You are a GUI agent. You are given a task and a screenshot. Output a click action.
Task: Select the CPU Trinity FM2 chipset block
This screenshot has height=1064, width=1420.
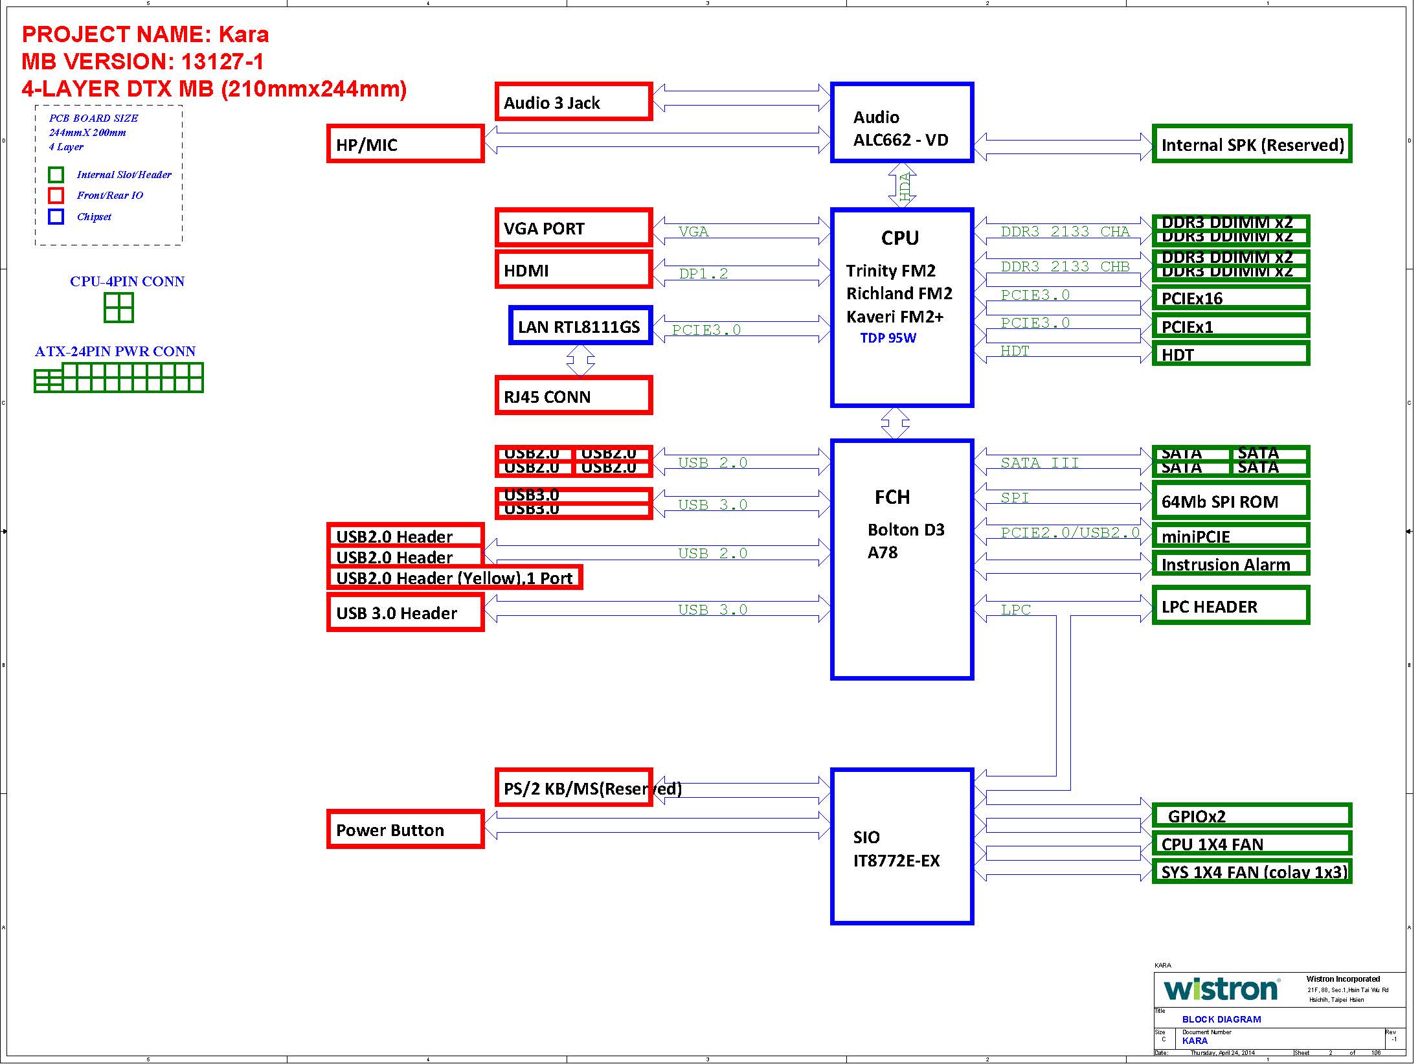pos(901,308)
